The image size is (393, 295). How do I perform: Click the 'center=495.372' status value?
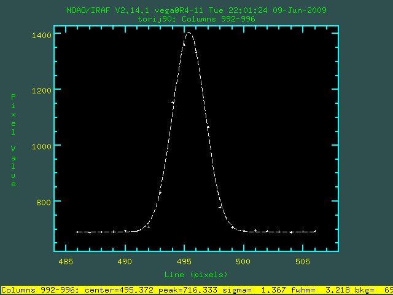(x=119, y=290)
